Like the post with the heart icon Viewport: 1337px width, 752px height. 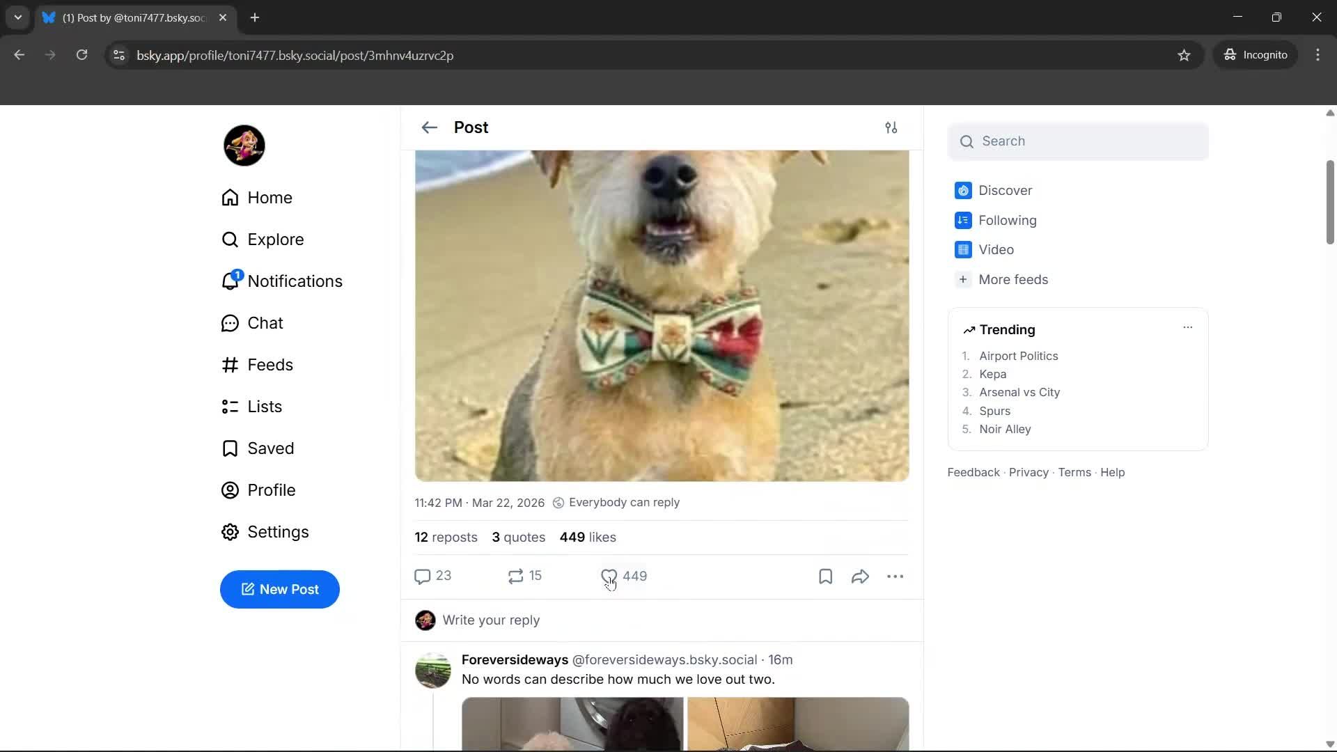point(609,576)
